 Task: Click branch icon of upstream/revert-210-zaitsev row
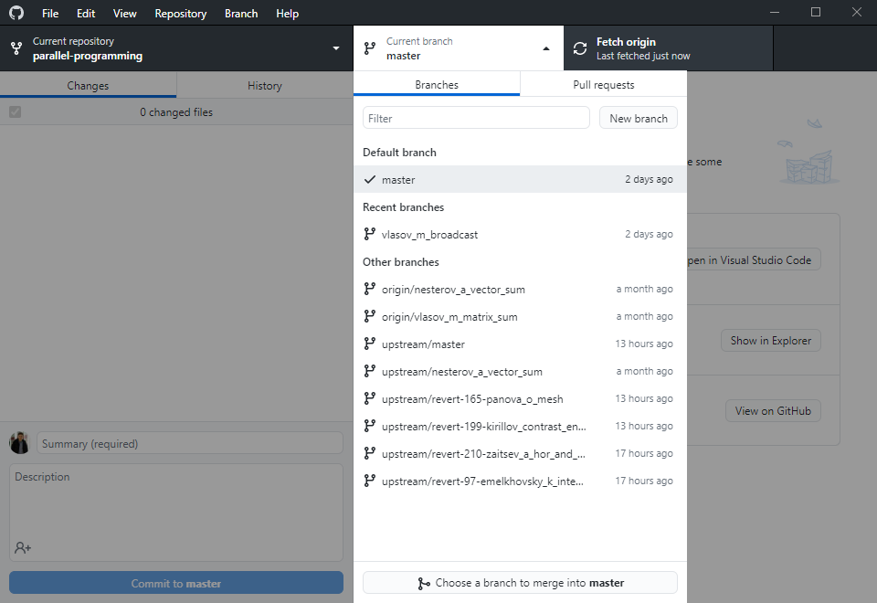(x=369, y=453)
